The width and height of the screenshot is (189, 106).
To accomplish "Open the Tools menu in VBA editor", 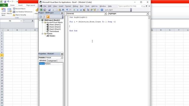I will (87, 6).
